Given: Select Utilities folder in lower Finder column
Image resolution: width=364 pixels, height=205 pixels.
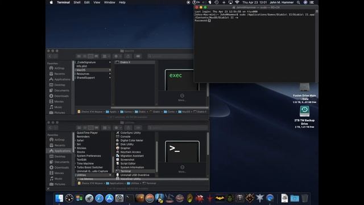Looking at the screenshot, I should click(93, 175).
